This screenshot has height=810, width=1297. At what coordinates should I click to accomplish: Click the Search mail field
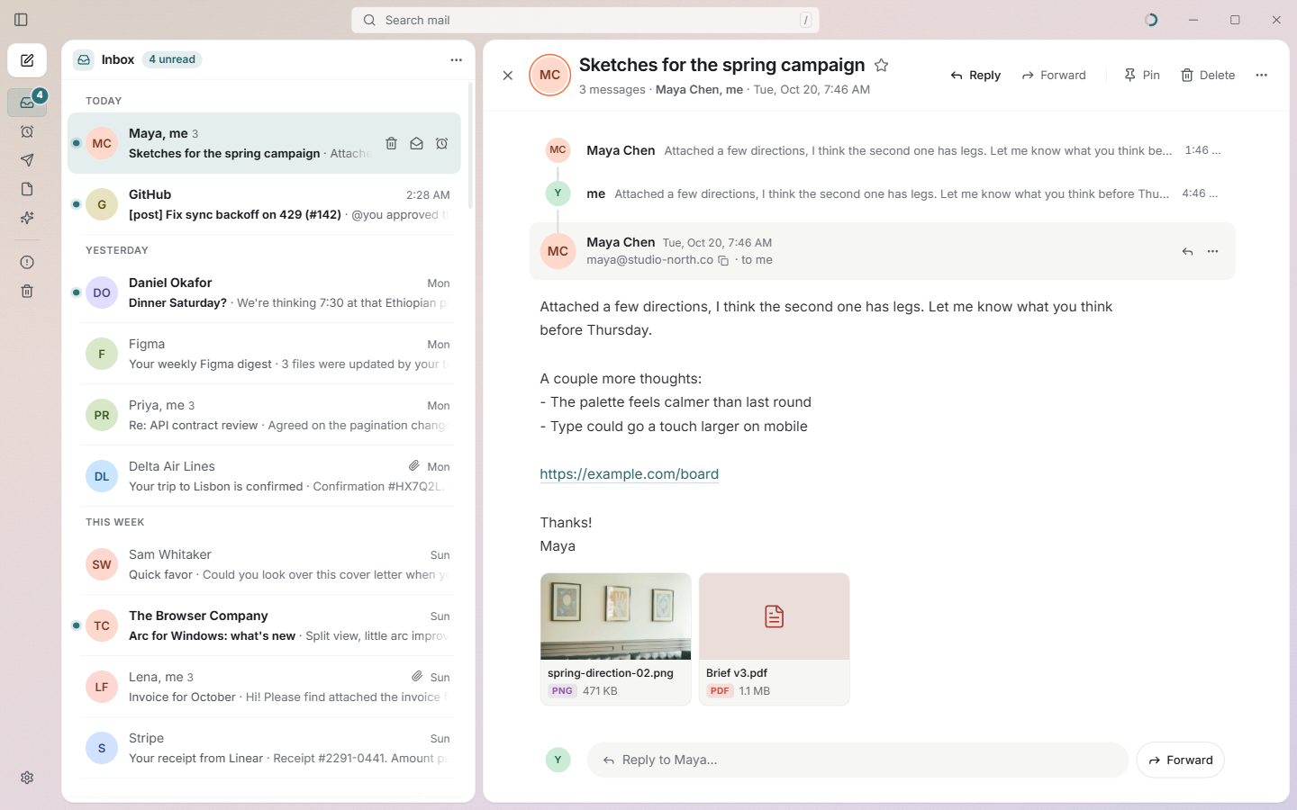[x=585, y=20]
